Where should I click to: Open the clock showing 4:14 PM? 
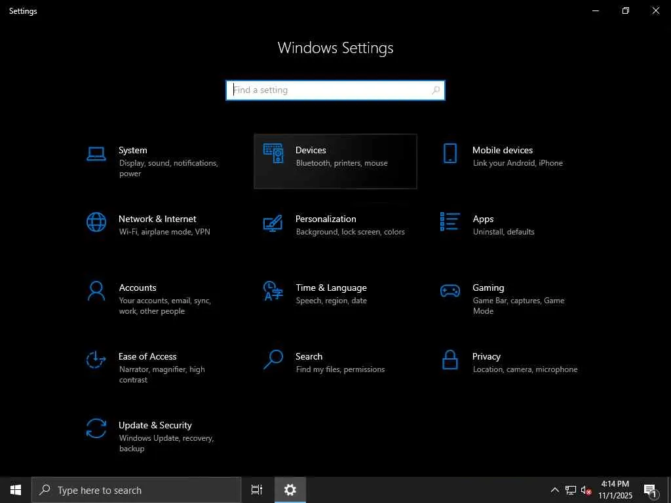(x=615, y=490)
